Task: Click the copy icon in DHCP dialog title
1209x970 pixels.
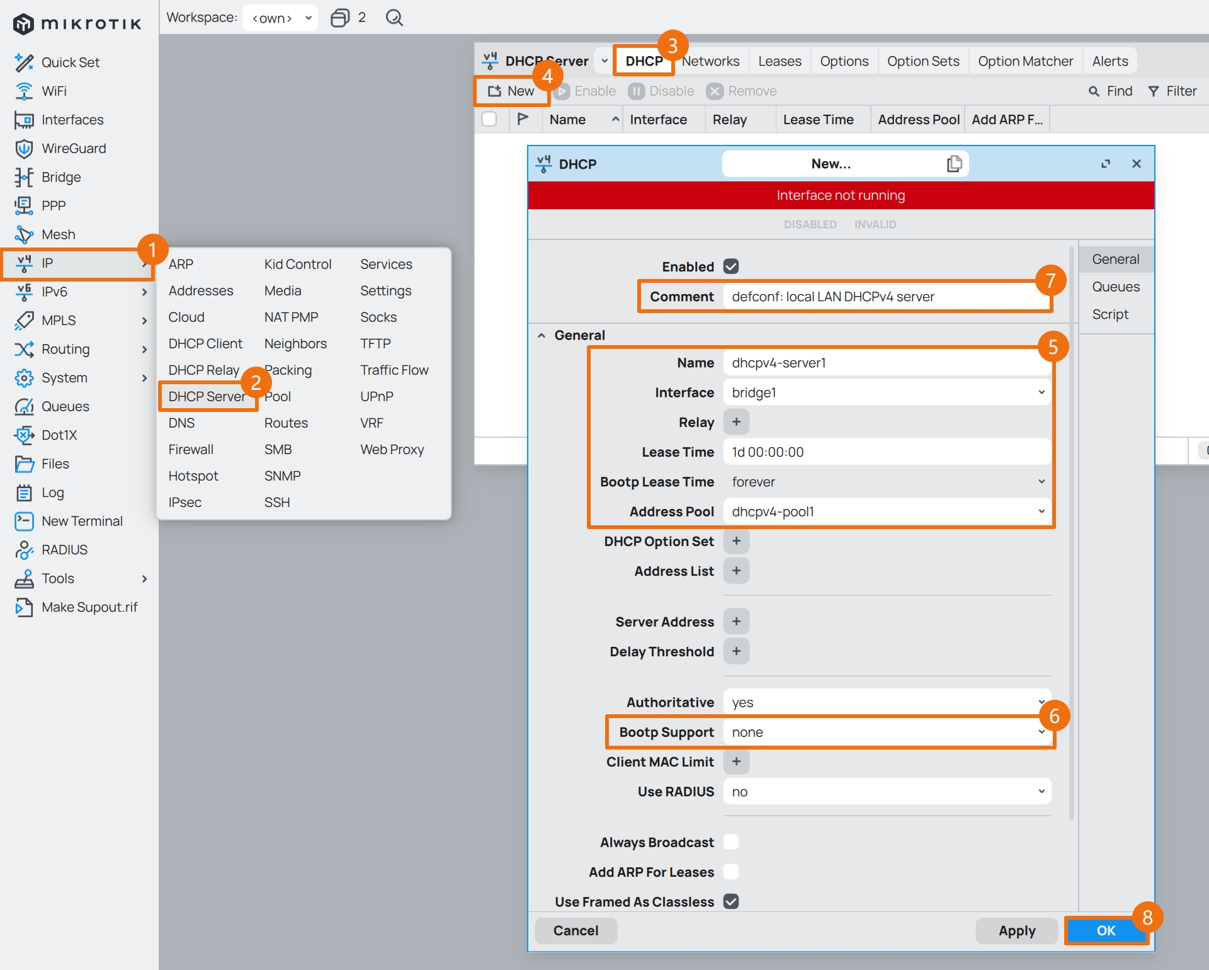Action: [954, 164]
